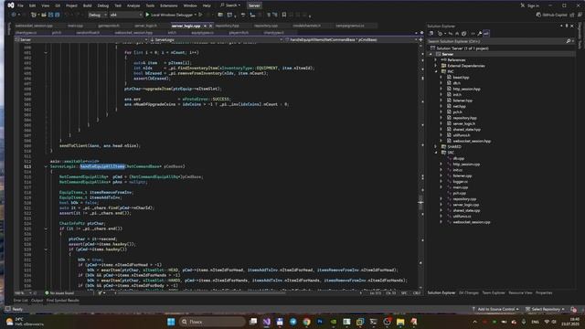
Task: Select shared_state.hpp under INC
Action: point(466,130)
